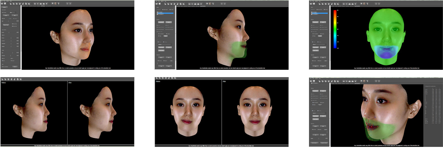Click the first head-view icon in bottom-left window toolbar
443x148 pixels.
(3, 79)
